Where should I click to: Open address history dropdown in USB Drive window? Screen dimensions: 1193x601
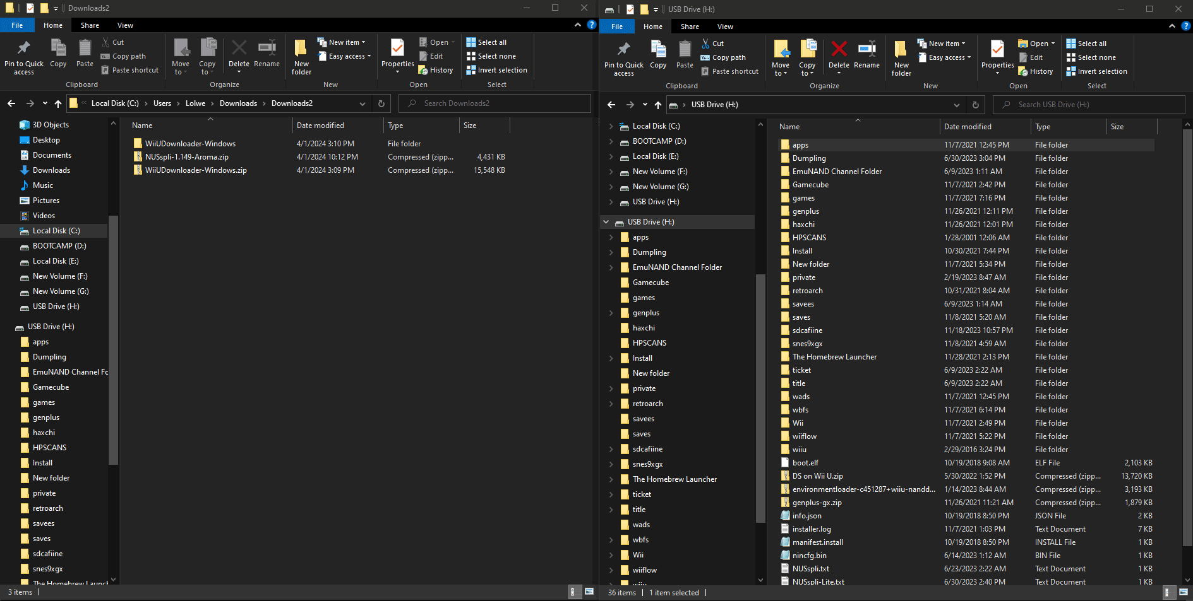[x=957, y=105]
